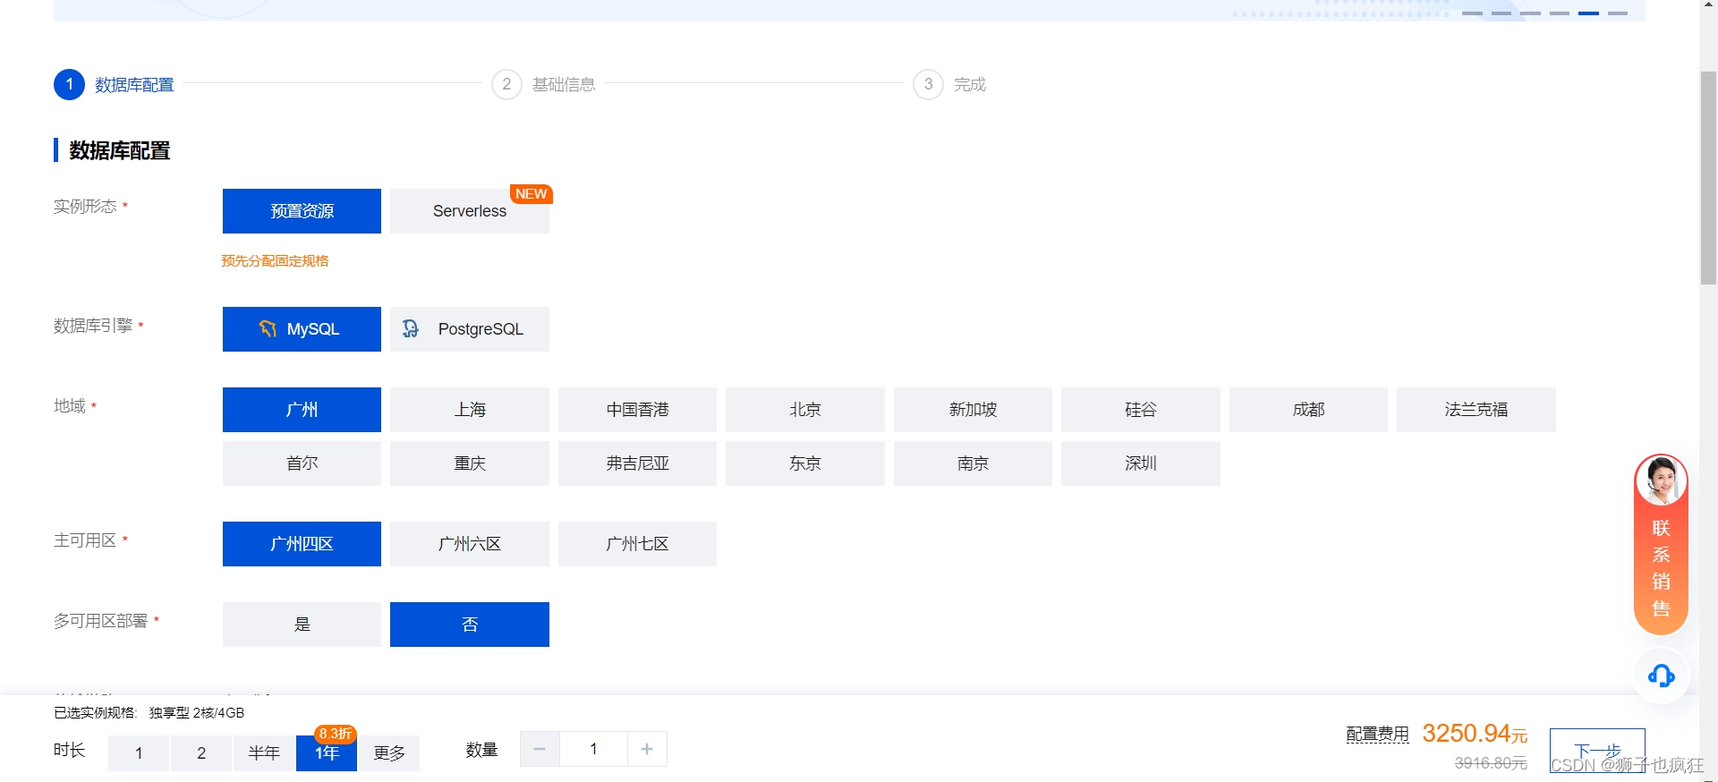Screen dimensions: 1718x782
Task: Set multi-AZ deployment to 否
Action: (470, 625)
